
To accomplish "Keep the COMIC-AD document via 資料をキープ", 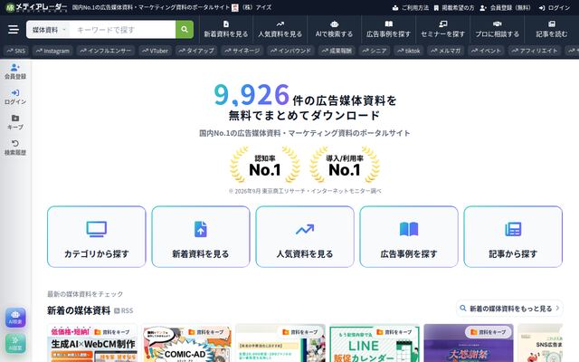I will coord(206,332).
